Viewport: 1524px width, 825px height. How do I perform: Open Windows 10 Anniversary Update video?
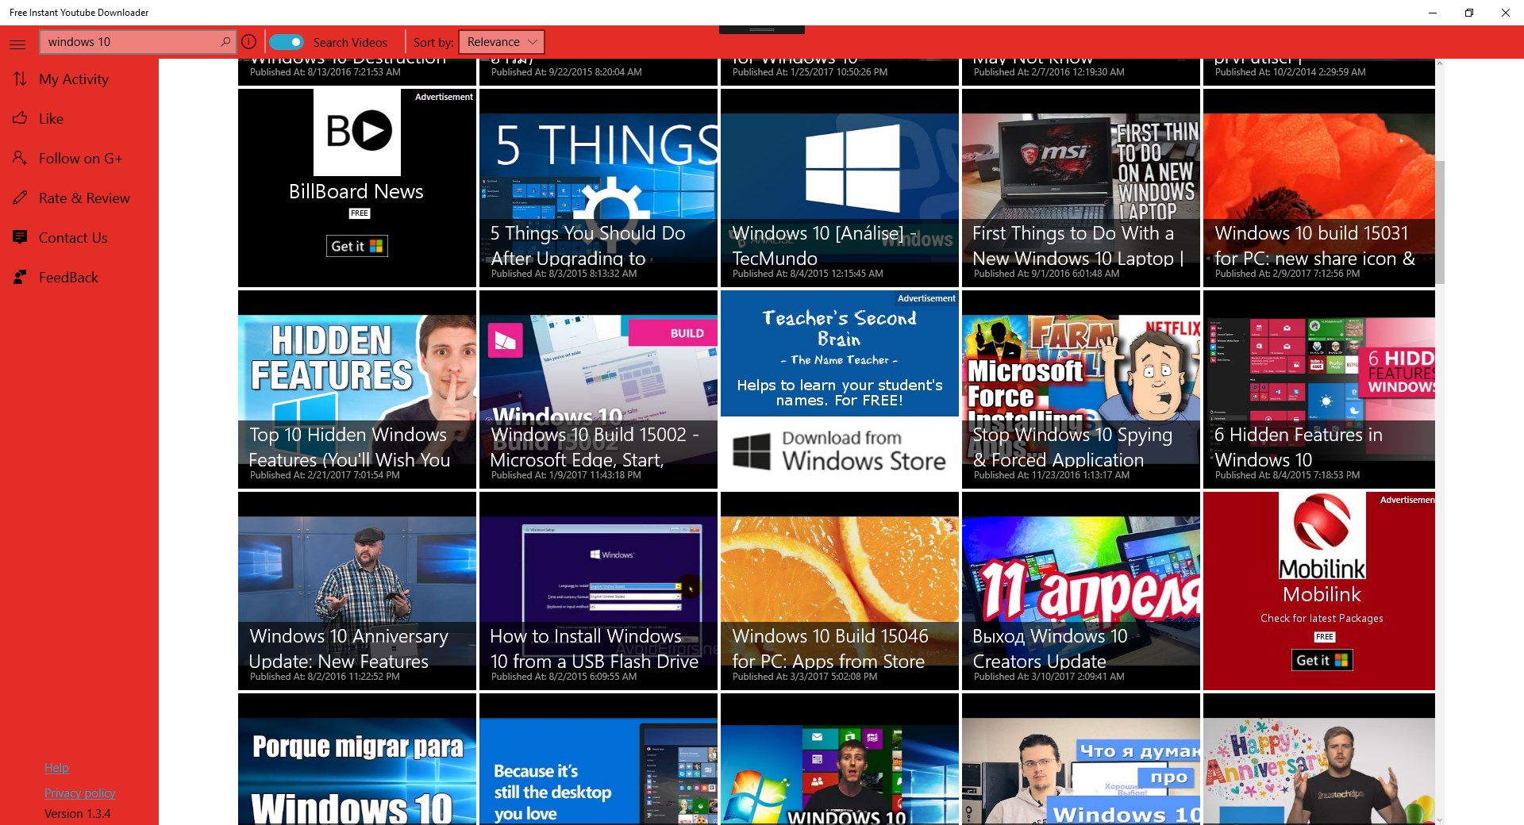click(357, 591)
